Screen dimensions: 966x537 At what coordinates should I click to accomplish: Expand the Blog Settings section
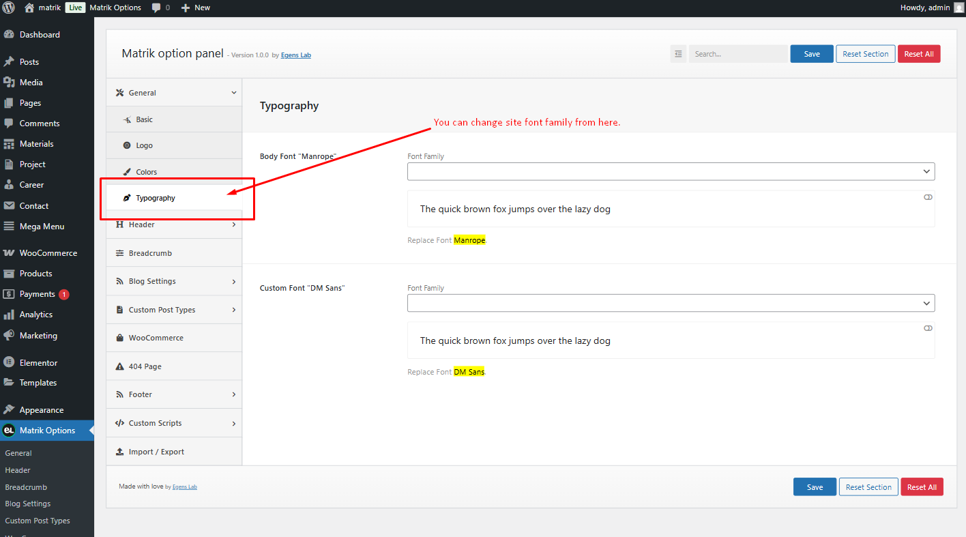tap(174, 281)
